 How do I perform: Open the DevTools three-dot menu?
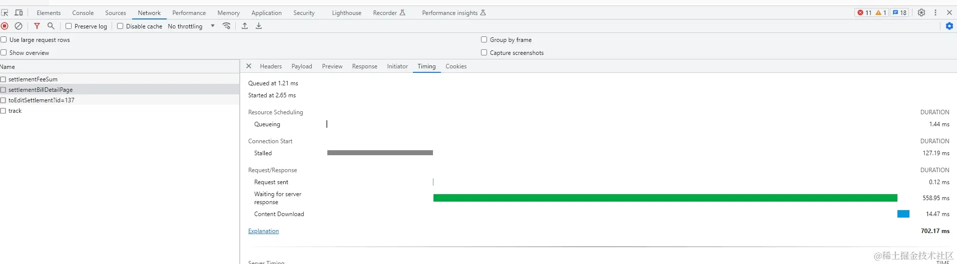[x=935, y=12]
